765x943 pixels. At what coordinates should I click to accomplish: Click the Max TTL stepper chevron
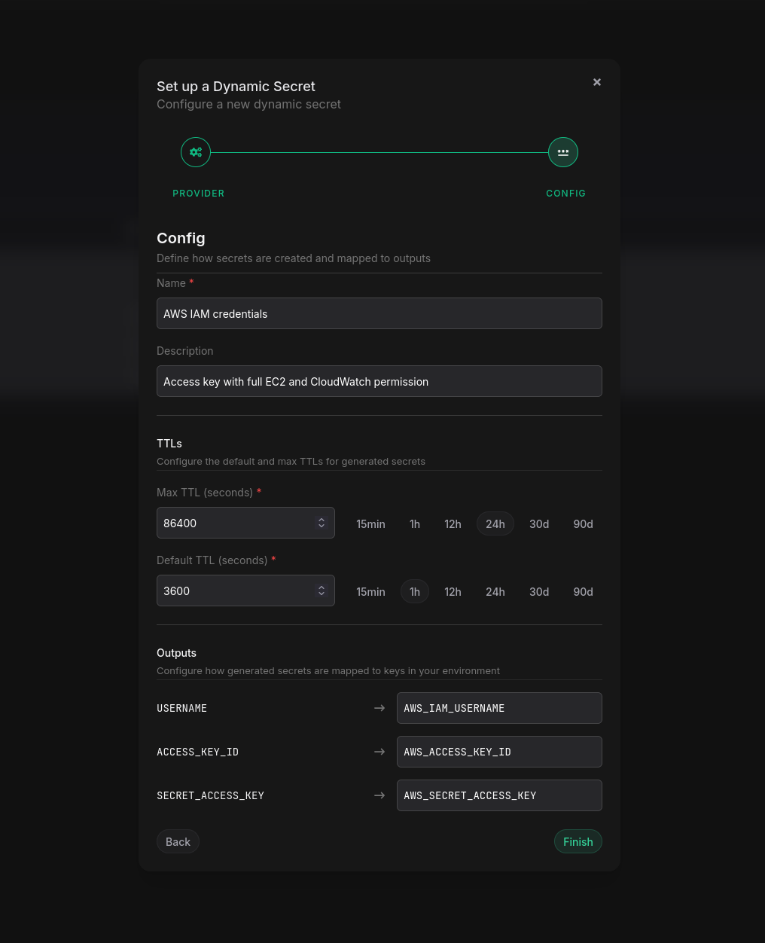322,523
